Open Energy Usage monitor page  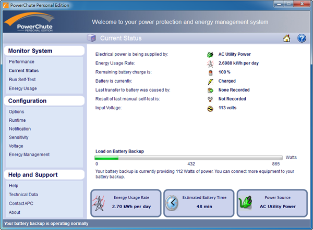(23, 88)
